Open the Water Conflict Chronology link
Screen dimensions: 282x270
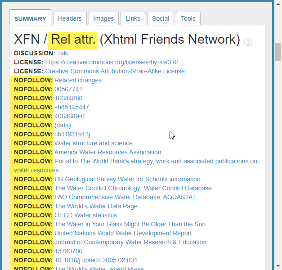coord(133,188)
